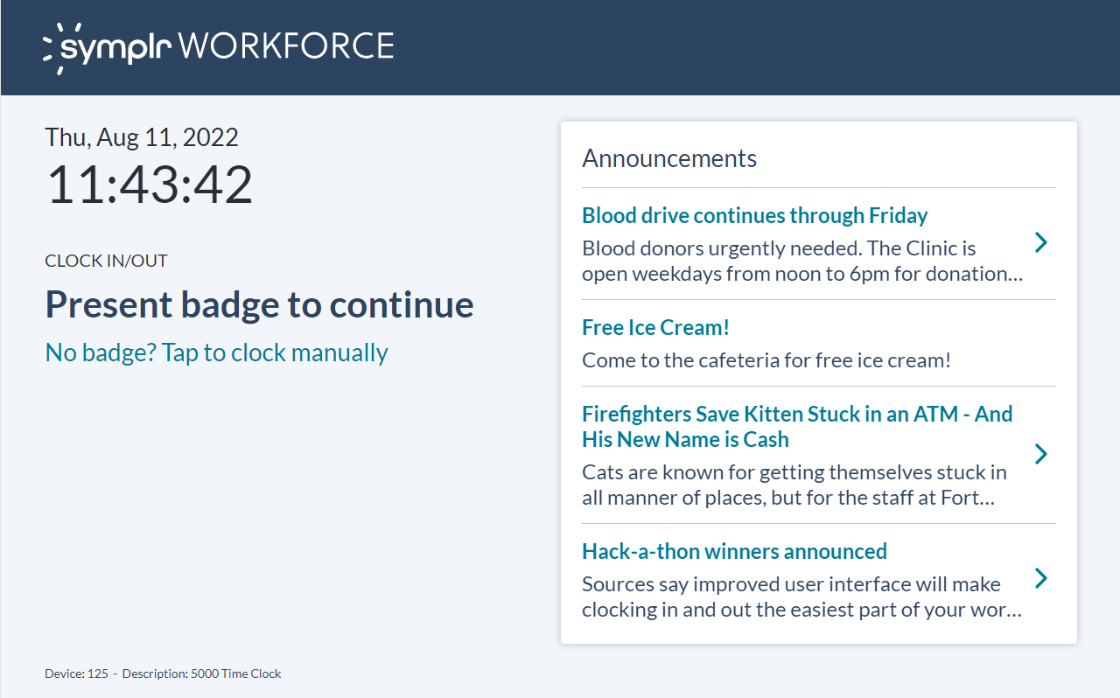Click the 'Device: 125' footer text
1120x698 pixels.
pyautogui.click(x=77, y=674)
